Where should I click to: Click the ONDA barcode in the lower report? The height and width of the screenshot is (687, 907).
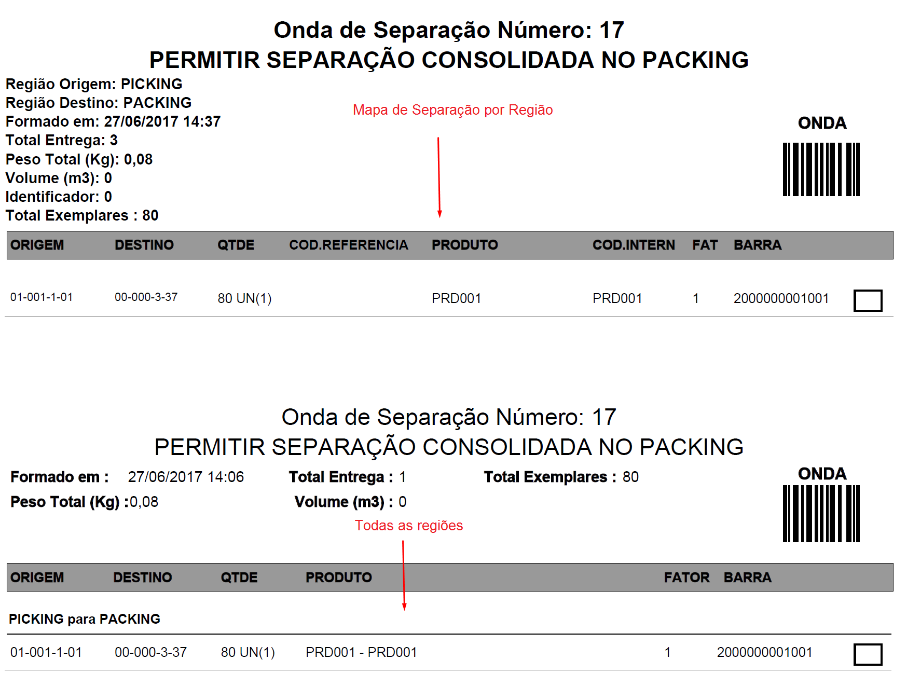(x=821, y=513)
